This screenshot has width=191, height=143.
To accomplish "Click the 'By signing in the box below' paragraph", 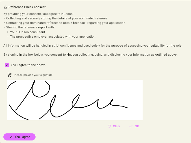I will click(x=90, y=55).
